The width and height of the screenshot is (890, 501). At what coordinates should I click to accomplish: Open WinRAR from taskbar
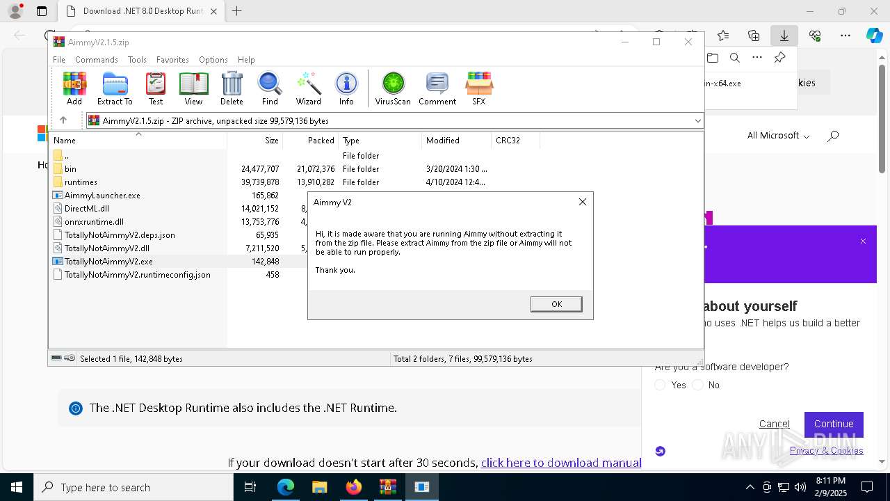[388, 487]
